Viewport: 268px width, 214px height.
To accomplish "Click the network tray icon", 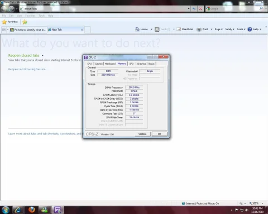I will click(x=242, y=210).
